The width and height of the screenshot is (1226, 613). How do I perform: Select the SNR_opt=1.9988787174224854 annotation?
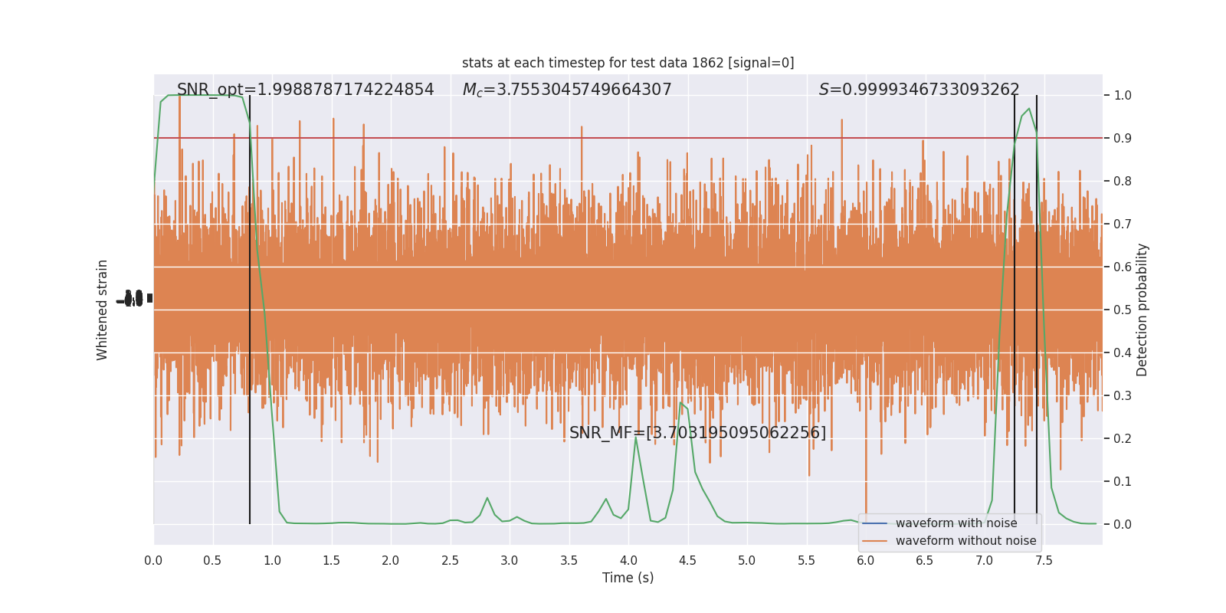305,90
